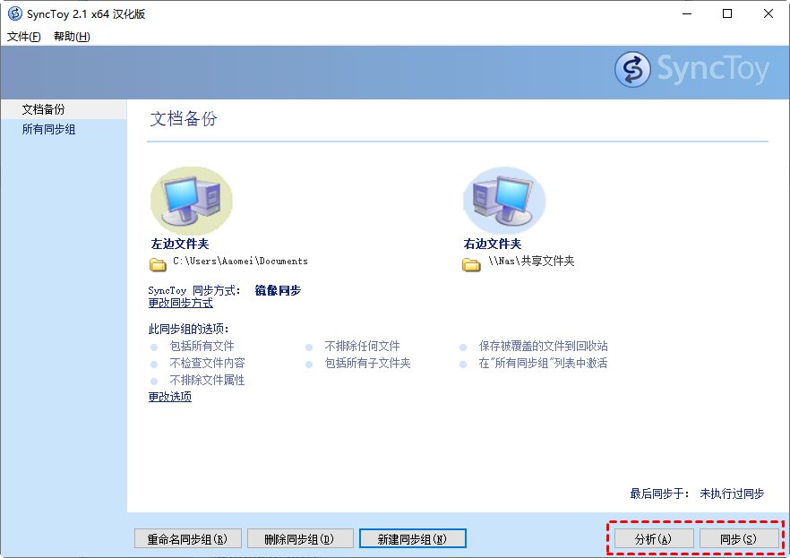Select 所有同步组 in the left sidebar

(x=48, y=129)
